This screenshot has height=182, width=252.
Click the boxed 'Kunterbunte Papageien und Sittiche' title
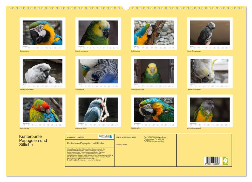(85, 143)
